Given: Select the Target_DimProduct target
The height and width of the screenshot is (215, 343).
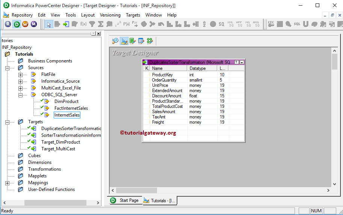Looking at the screenshot, I should coord(60,142).
